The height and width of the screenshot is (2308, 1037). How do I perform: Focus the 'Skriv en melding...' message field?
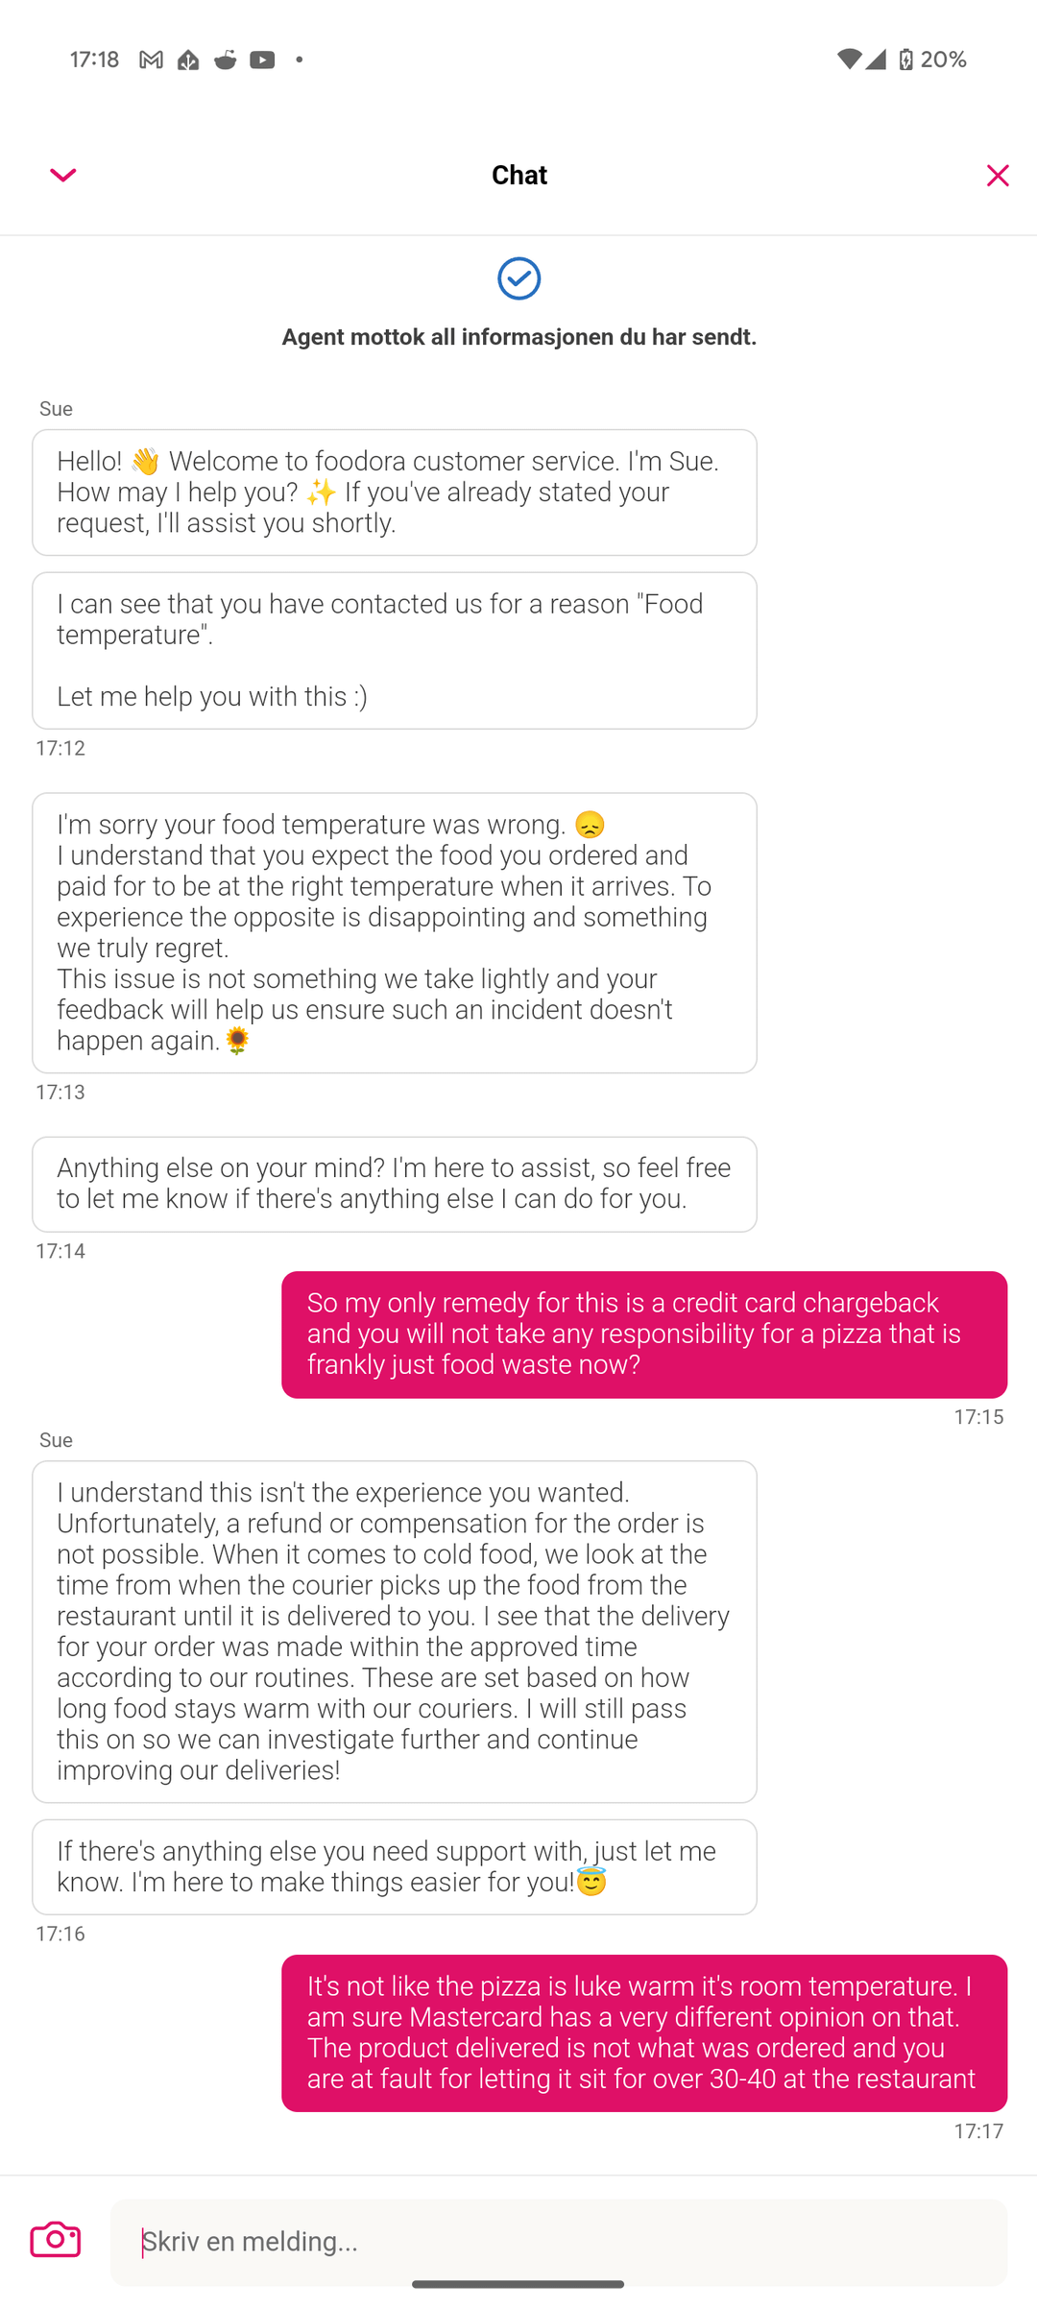(559, 2242)
